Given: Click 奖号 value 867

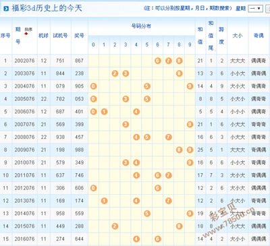Looking at the screenshot, I should tap(79, 61).
